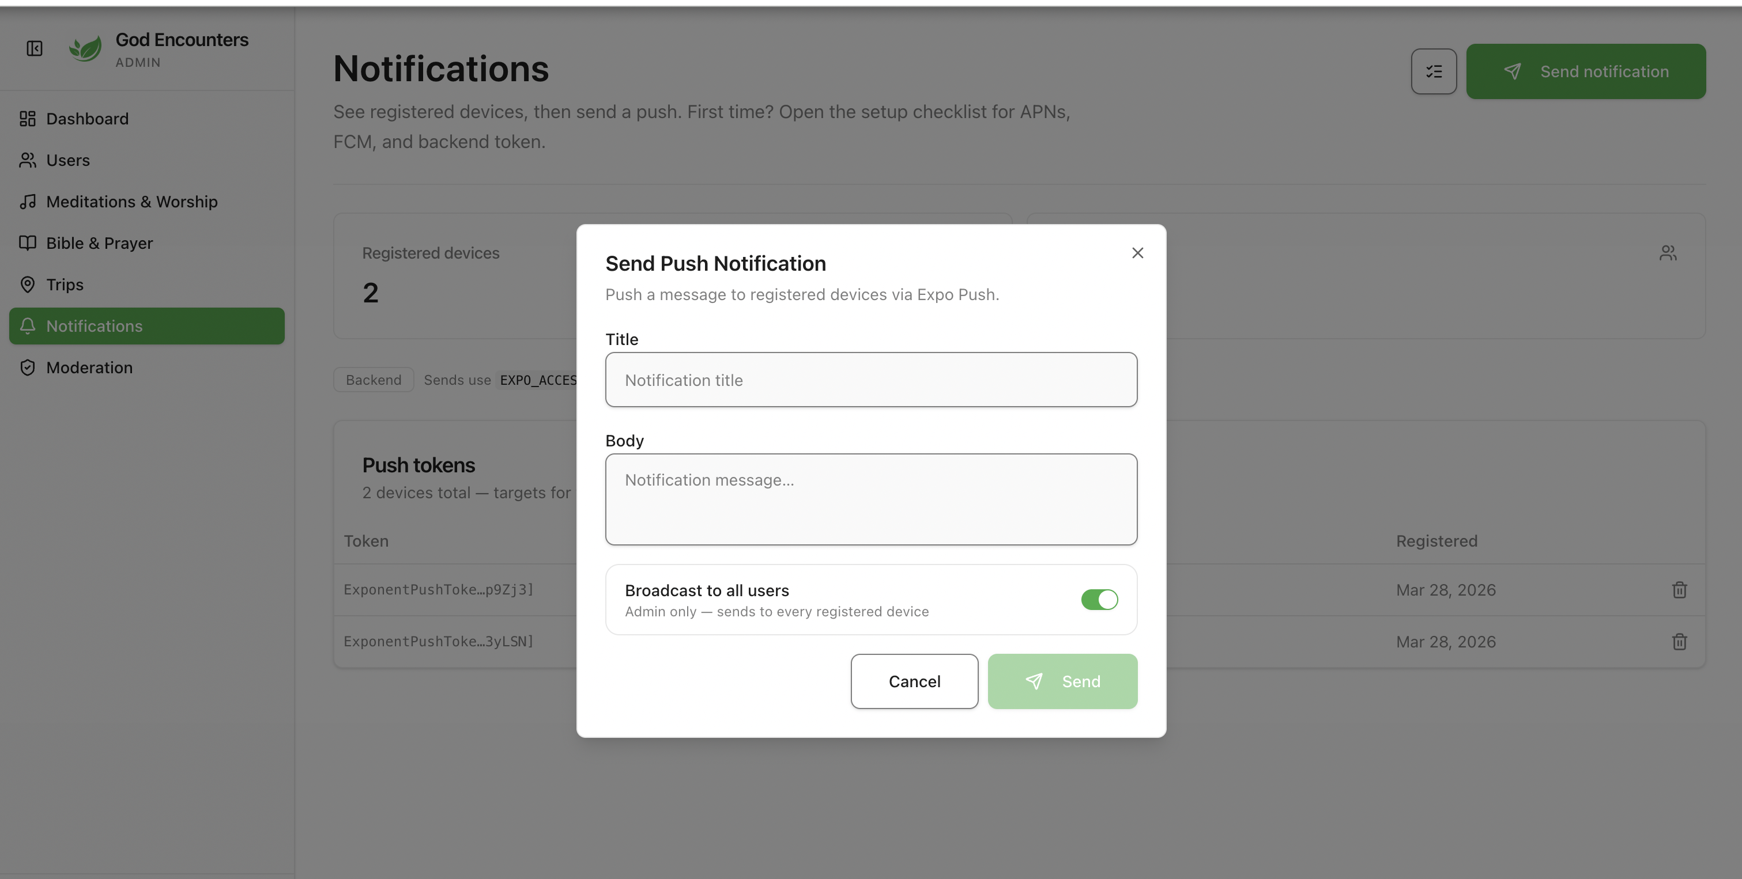Go to Users page

click(x=67, y=160)
